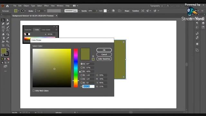Select the Pen tool
206x116 pixels.
(3, 24)
